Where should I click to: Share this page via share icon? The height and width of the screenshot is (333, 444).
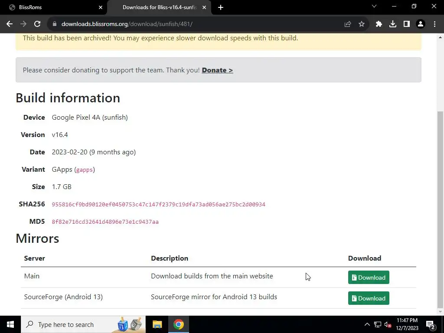coord(348,24)
